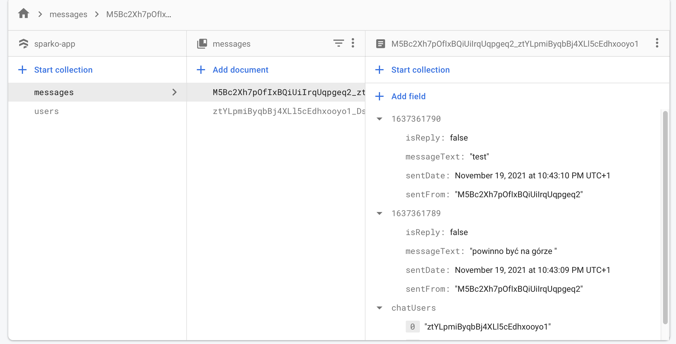Click plus icon beside root Start collection
The height and width of the screenshot is (344, 676).
pyautogui.click(x=22, y=70)
